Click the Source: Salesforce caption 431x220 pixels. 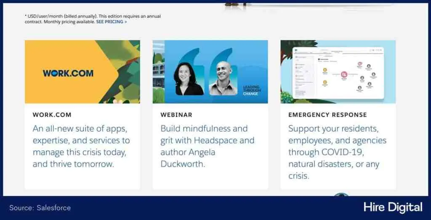[x=40, y=208]
